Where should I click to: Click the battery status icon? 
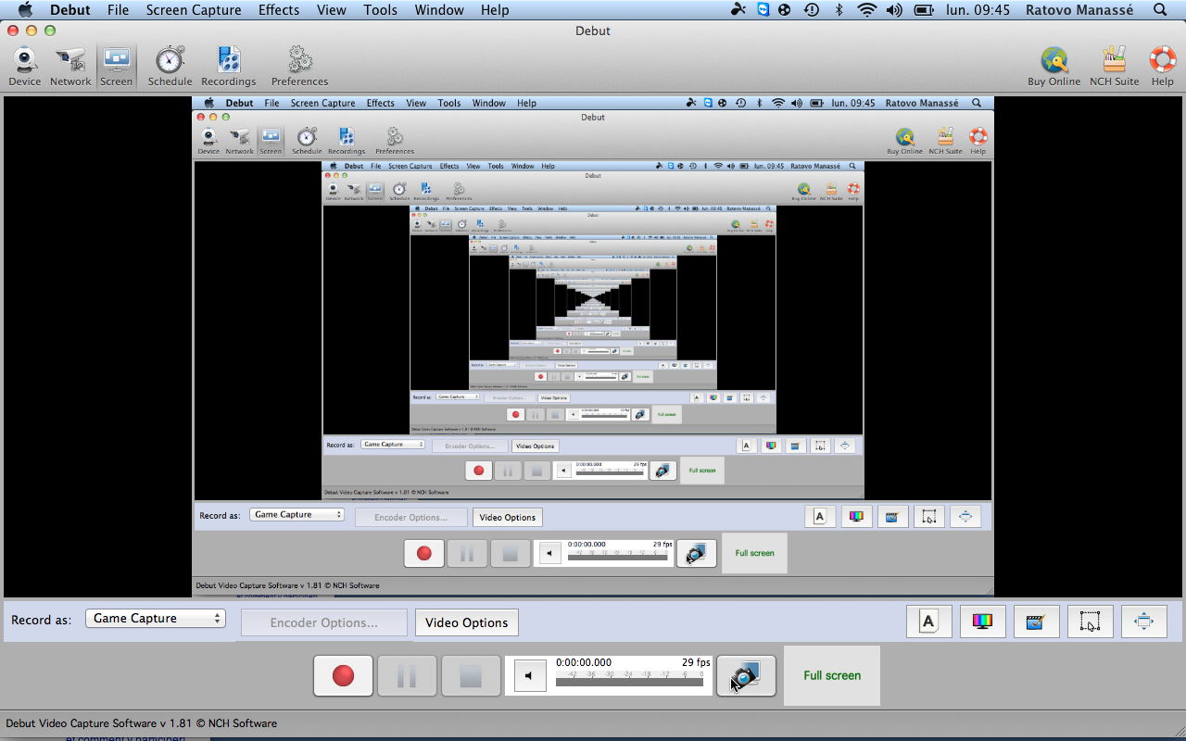(924, 10)
